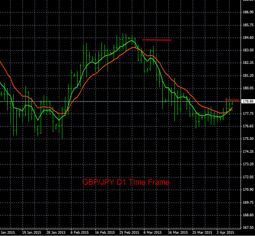Click the 25 Feb 2015 date label
Viewport: 255px width, 236px height.
coord(129,233)
